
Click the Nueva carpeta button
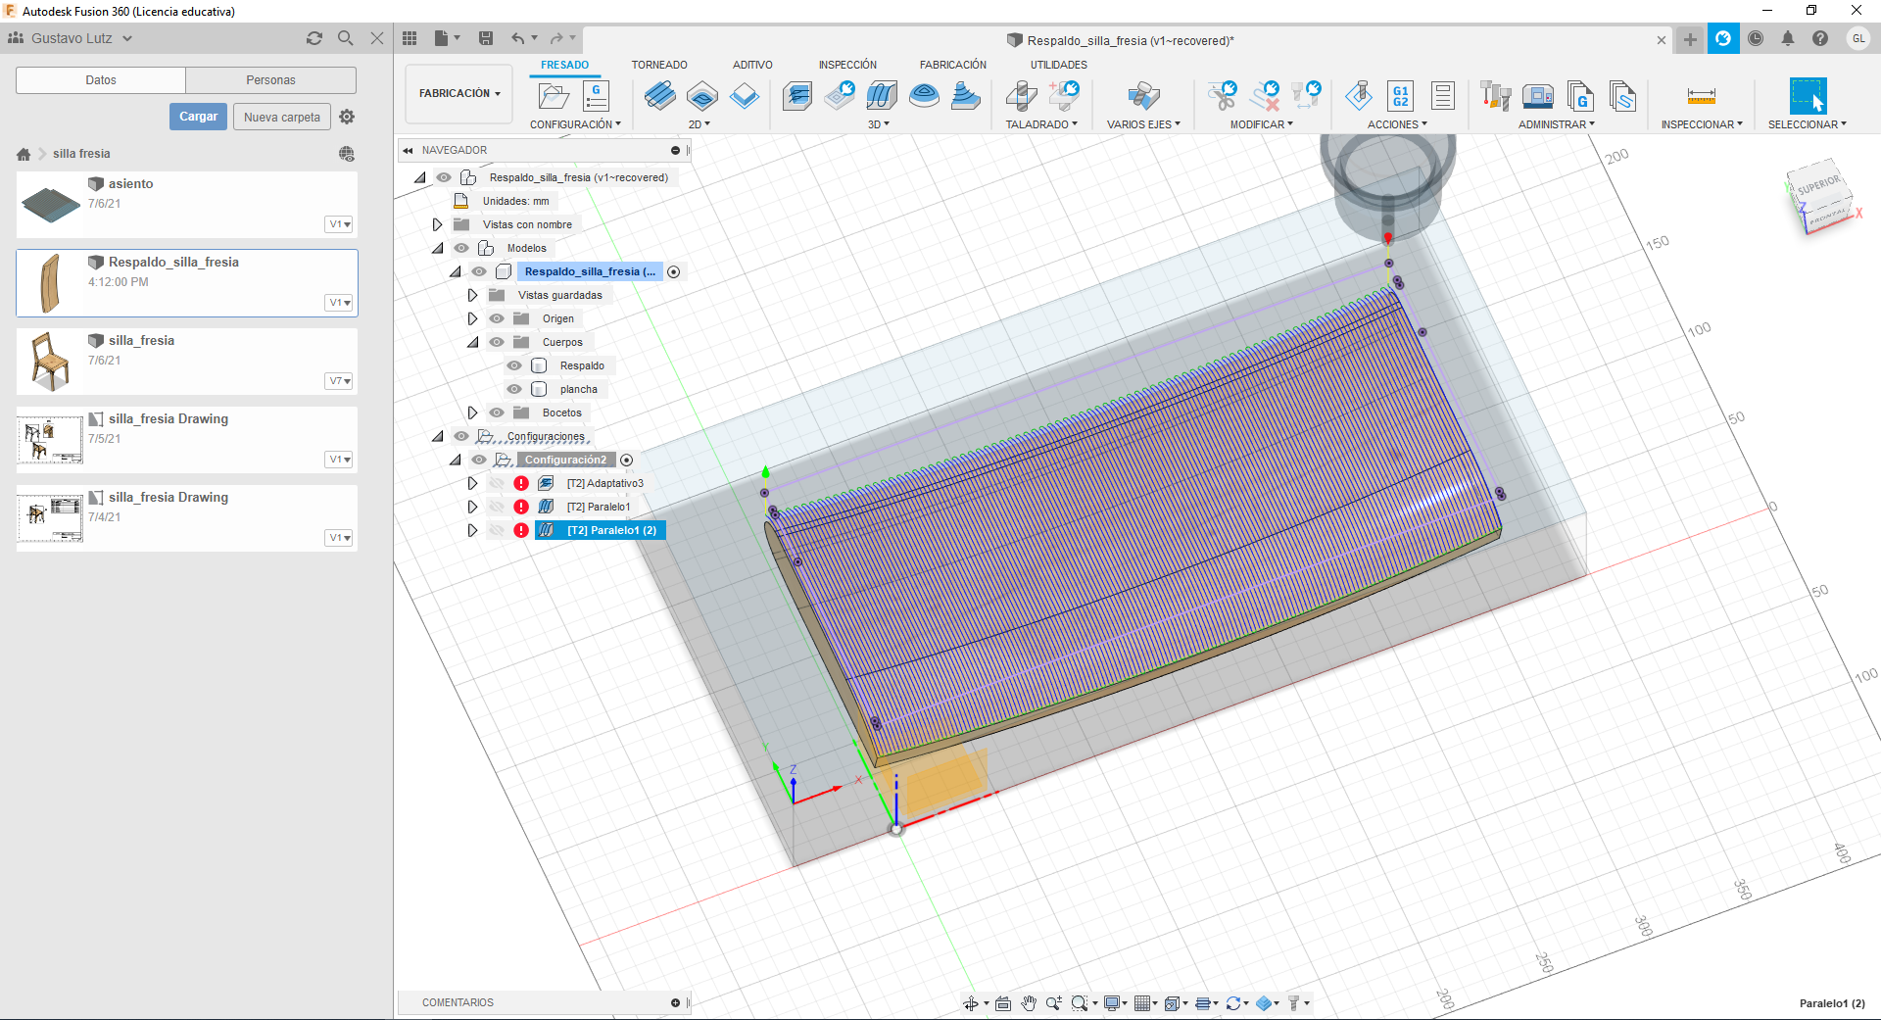click(x=282, y=117)
